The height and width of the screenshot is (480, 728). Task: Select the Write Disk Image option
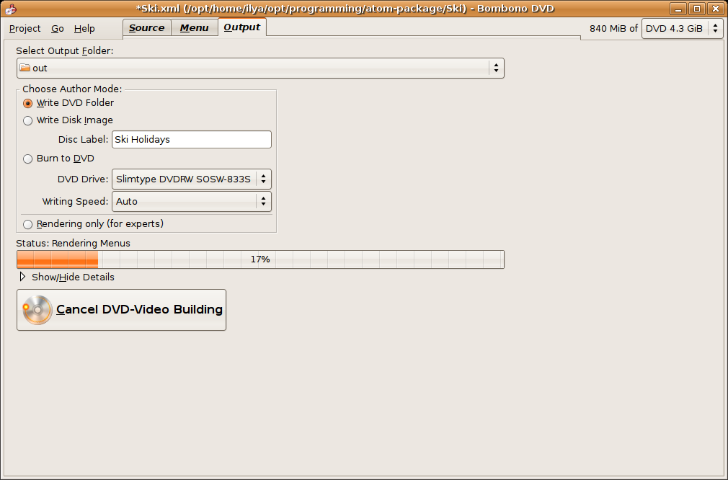(x=28, y=120)
